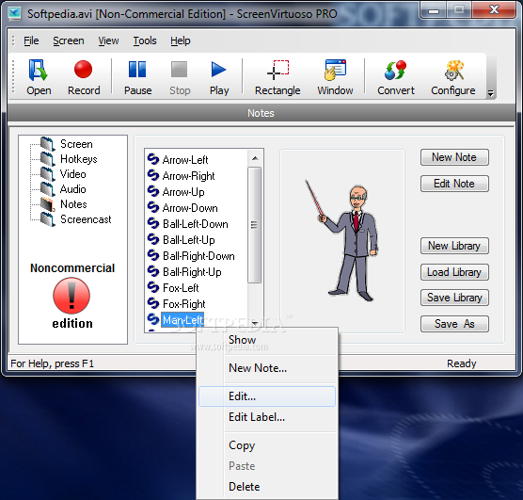The height and width of the screenshot is (500, 523).
Task: Click the book icon next to Video
Action: pos(48,174)
